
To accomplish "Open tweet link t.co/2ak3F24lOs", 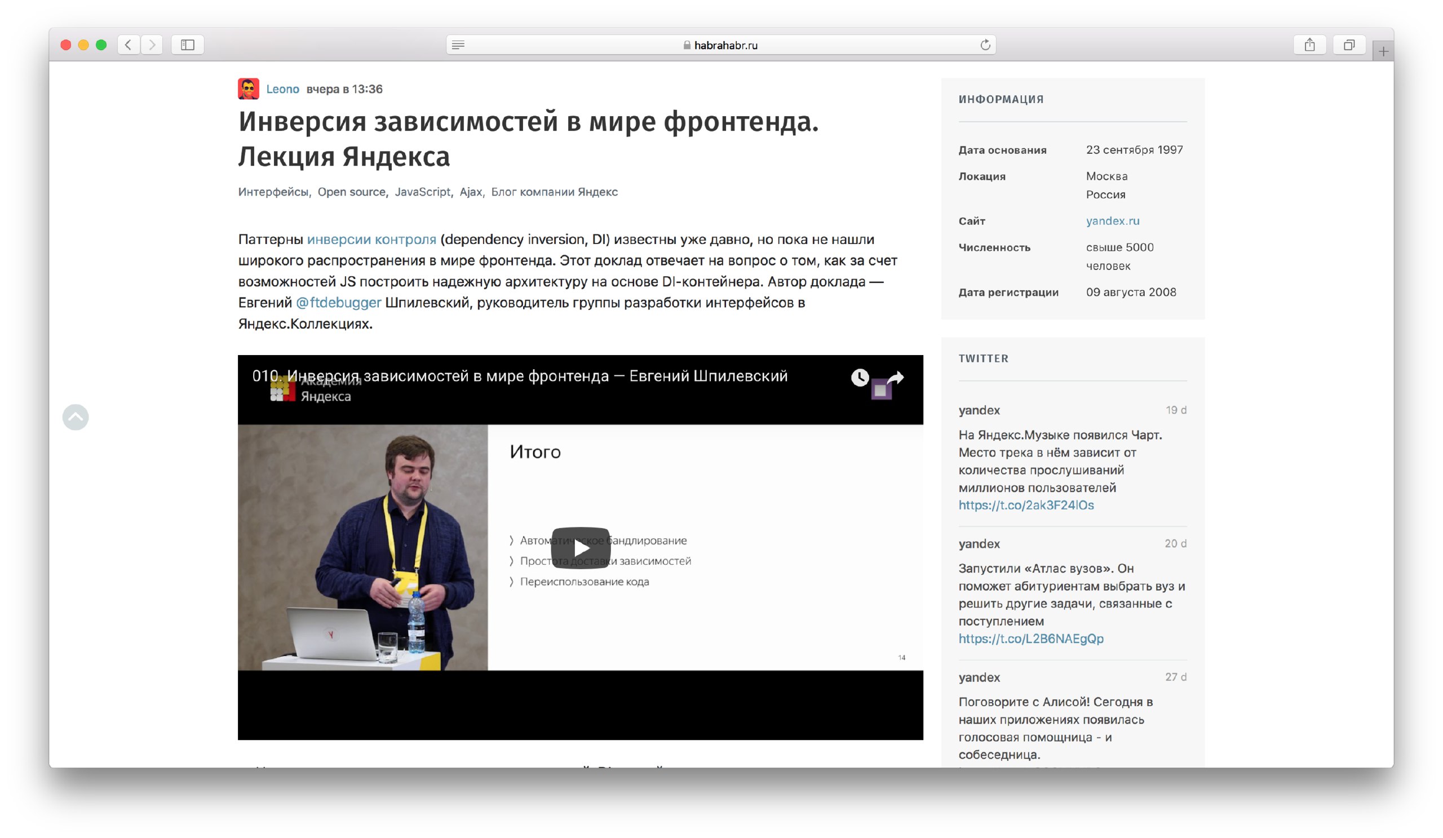I will coord(1025,505).
